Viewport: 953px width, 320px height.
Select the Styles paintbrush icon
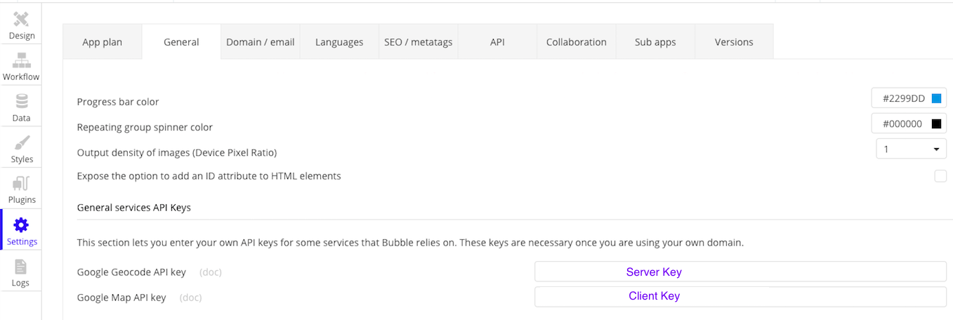click(x=21, y=144)
